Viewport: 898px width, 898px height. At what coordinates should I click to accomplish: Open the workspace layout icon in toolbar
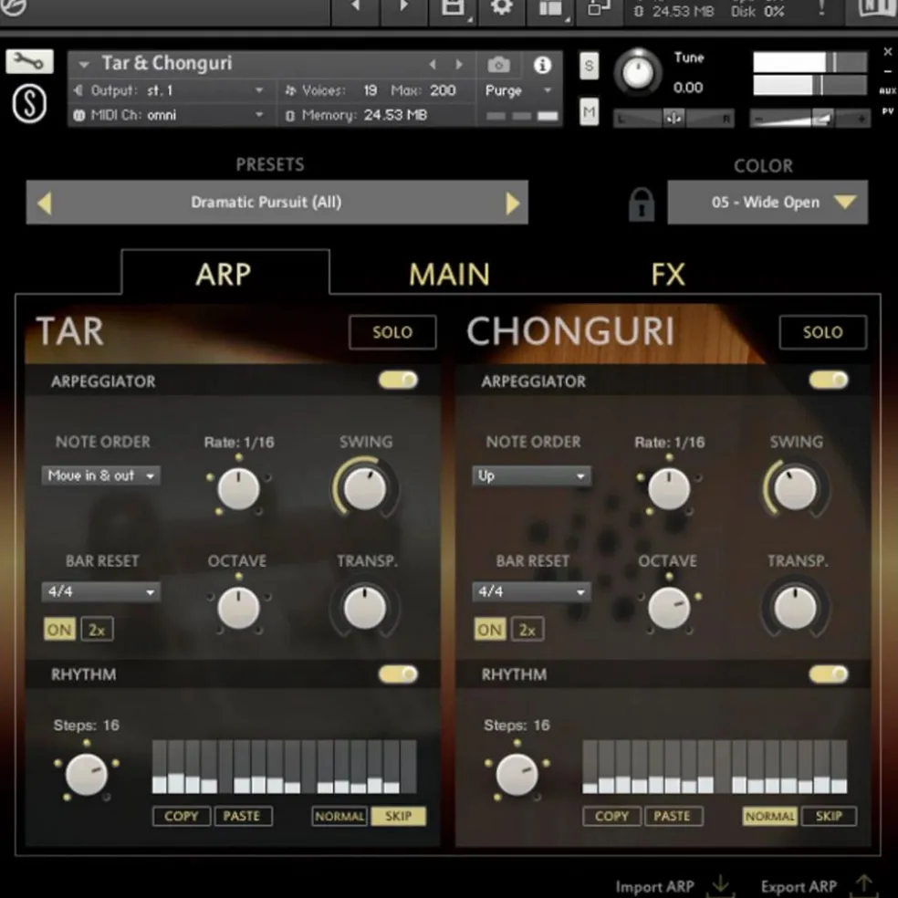coord(551,8)
